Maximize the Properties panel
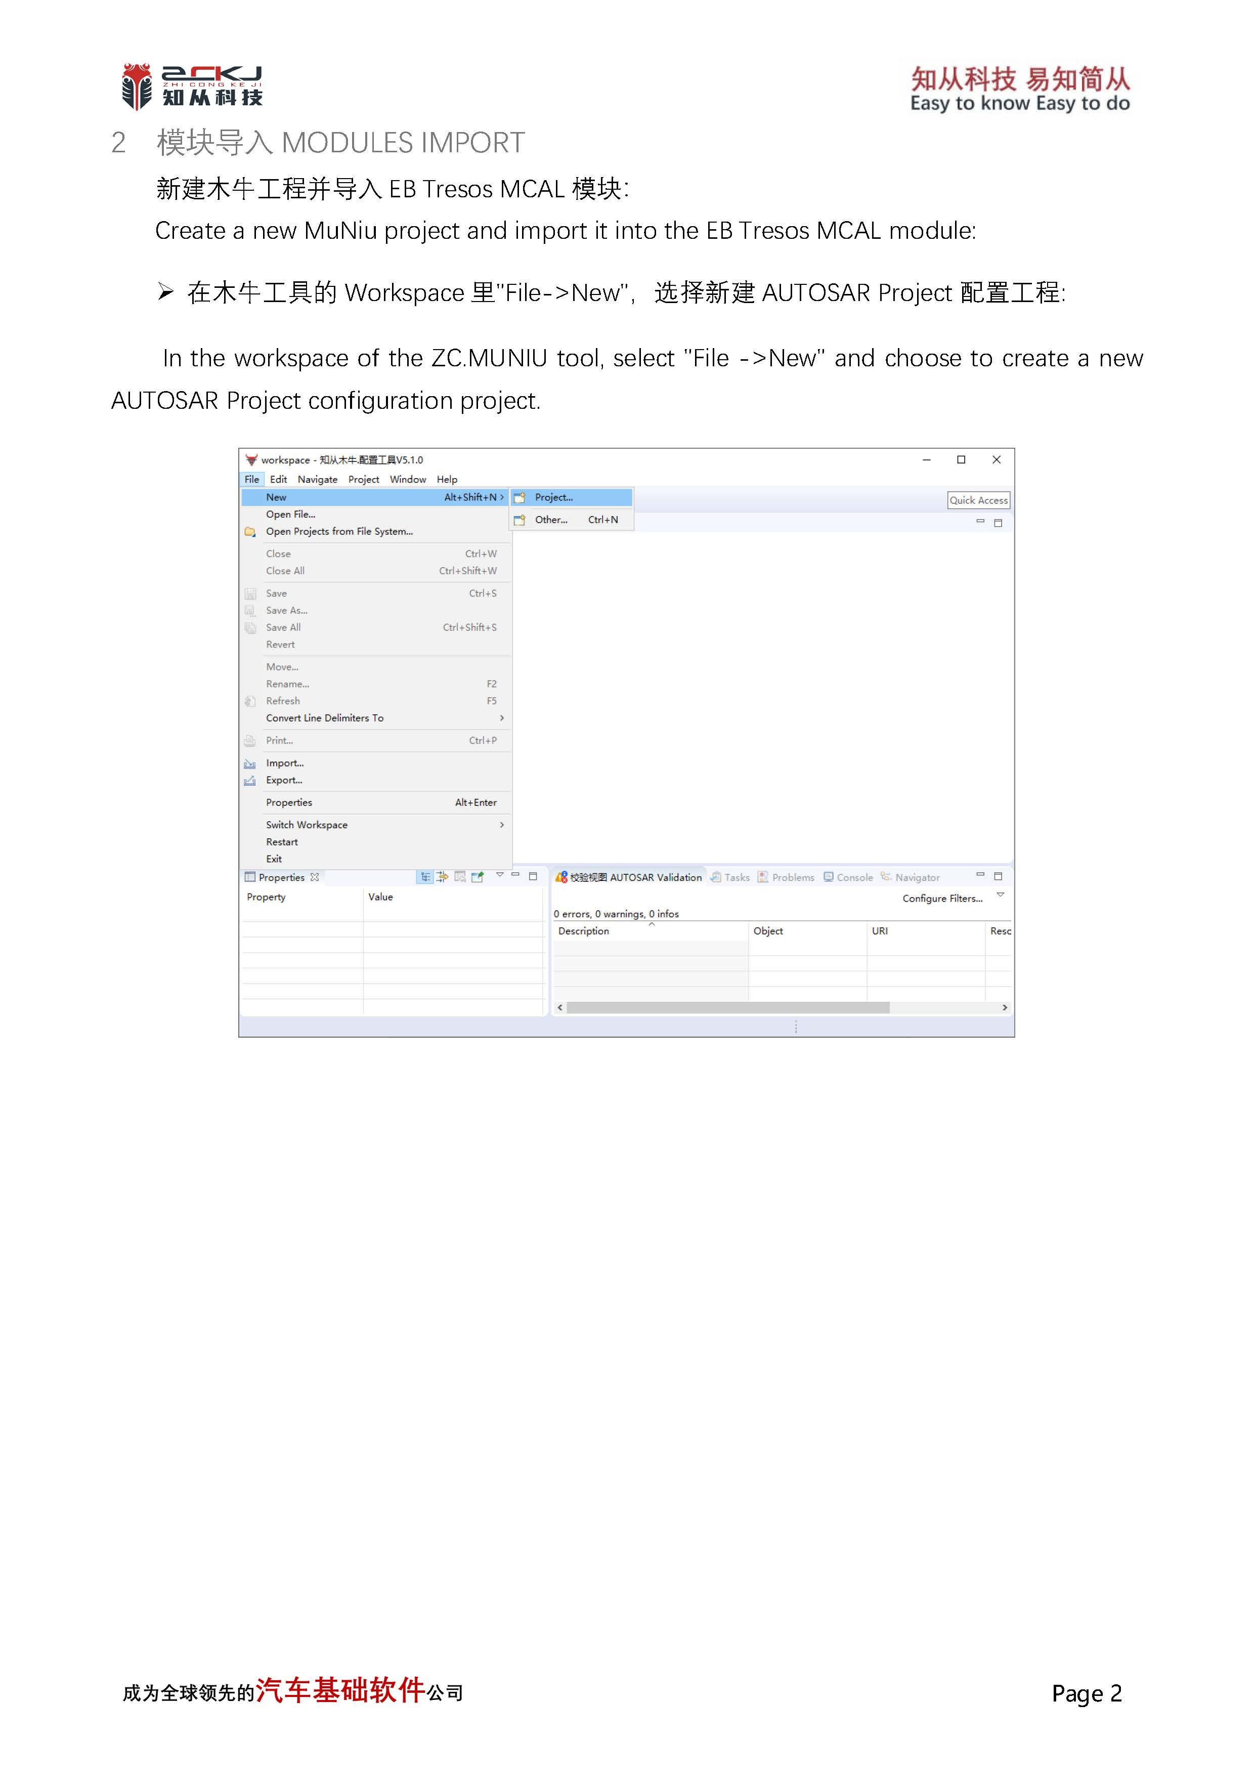 click(x=533, y=876)
